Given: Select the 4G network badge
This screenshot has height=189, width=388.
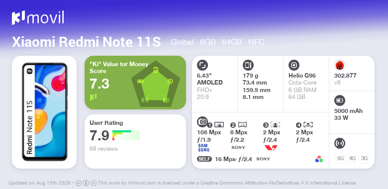Looking at the screenshot, I should pyautogui.click(x=352, y=158).
